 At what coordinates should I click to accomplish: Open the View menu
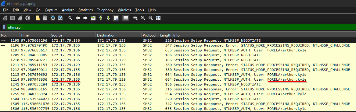(x=27, y=10)
